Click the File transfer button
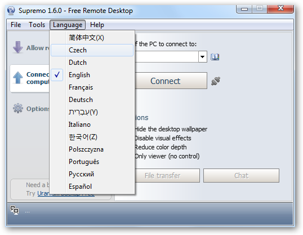The image size is (303, 235). click(x=167, y=176)
